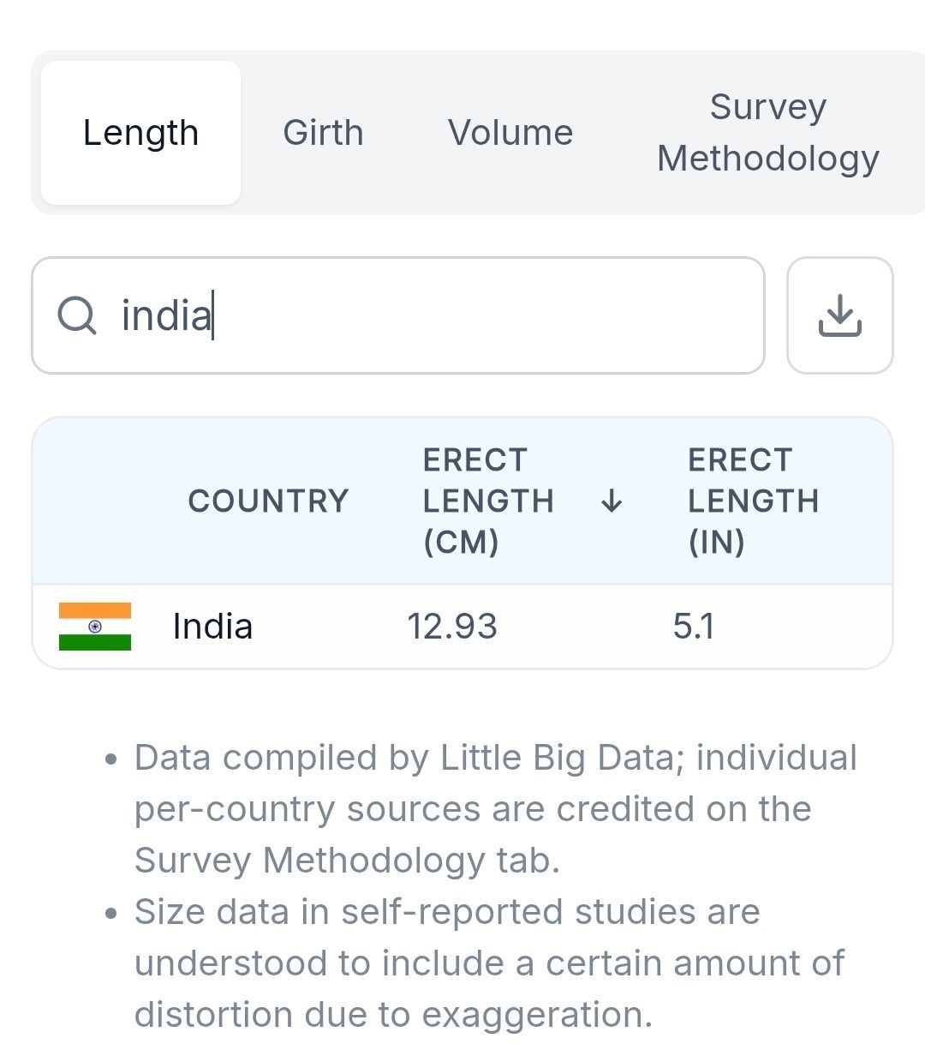Download the table data

click(839, 315)
